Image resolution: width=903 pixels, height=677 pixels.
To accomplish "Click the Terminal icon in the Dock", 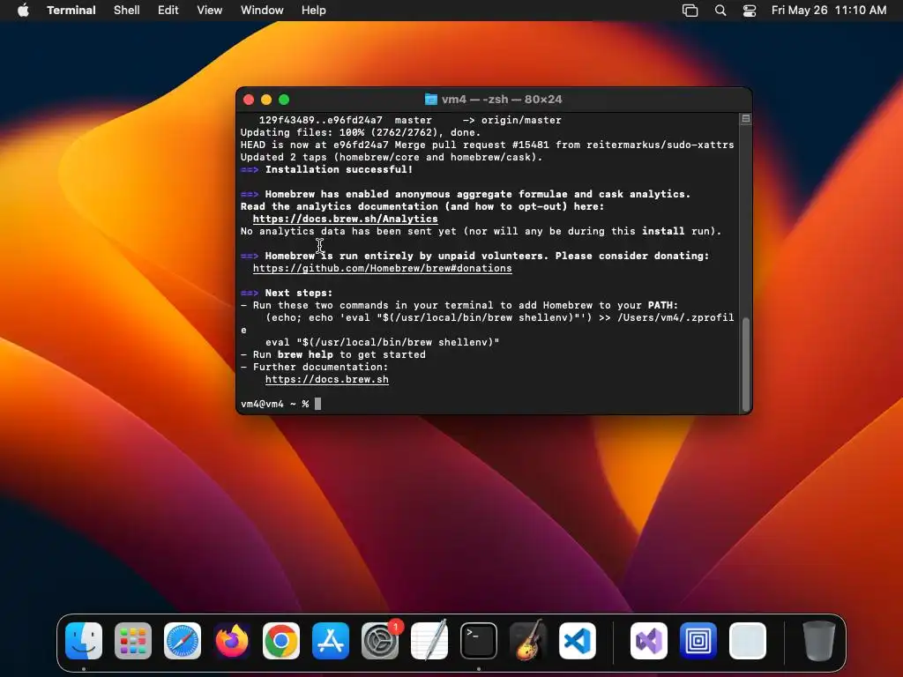I will pyautogui.click(x=479, y=640).
